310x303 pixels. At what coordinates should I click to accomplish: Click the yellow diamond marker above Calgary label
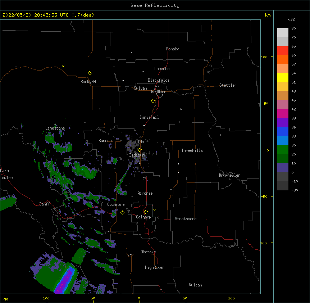(146, 212)
